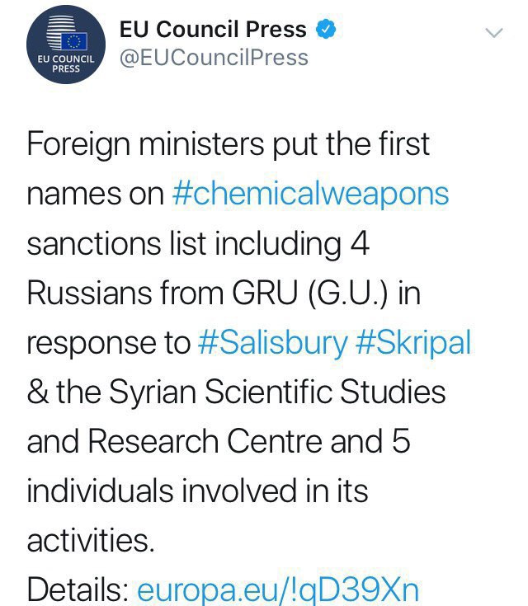Tap the 'EU COUNCIL PRESS' text in logo
Viewport: 528px width, 606px height.
[66, 64]
